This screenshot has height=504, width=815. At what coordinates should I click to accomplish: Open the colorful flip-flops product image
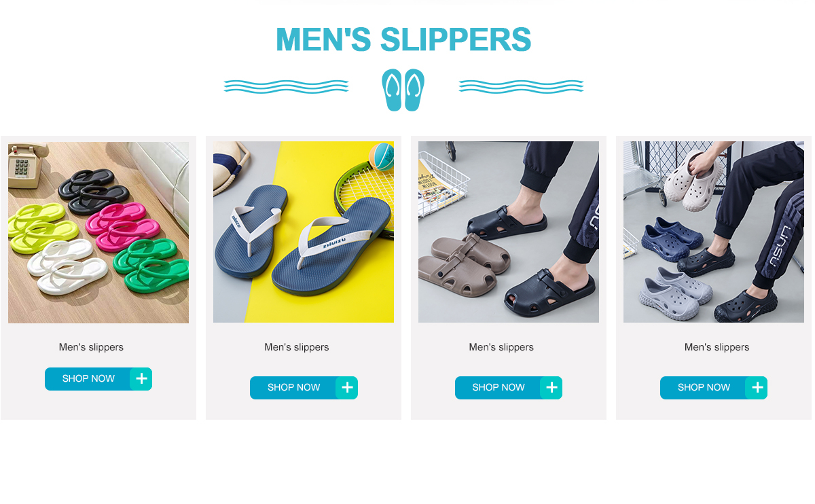[x=98, y=232]
